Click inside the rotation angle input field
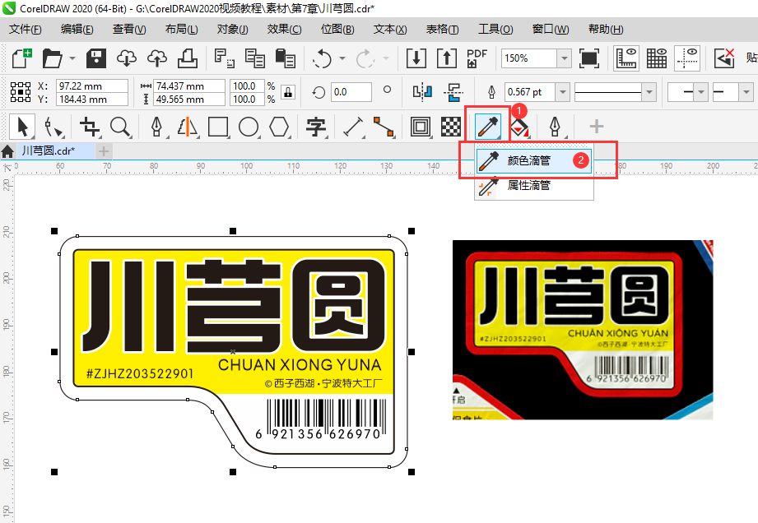 point(351,92)
